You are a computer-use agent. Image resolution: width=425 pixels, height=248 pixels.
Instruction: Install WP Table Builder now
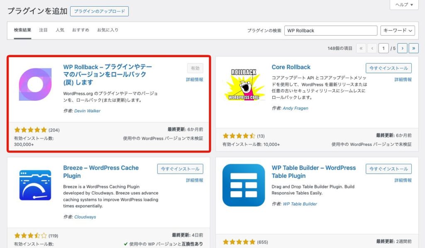click(388, 169)
